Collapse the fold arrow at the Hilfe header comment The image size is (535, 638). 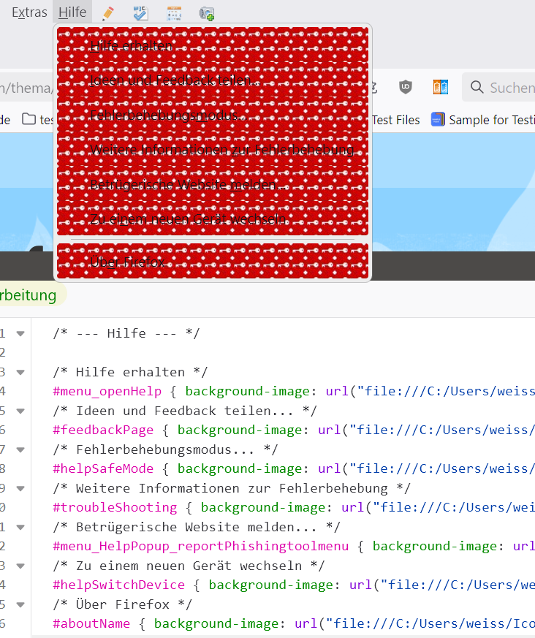click(20, 333)
